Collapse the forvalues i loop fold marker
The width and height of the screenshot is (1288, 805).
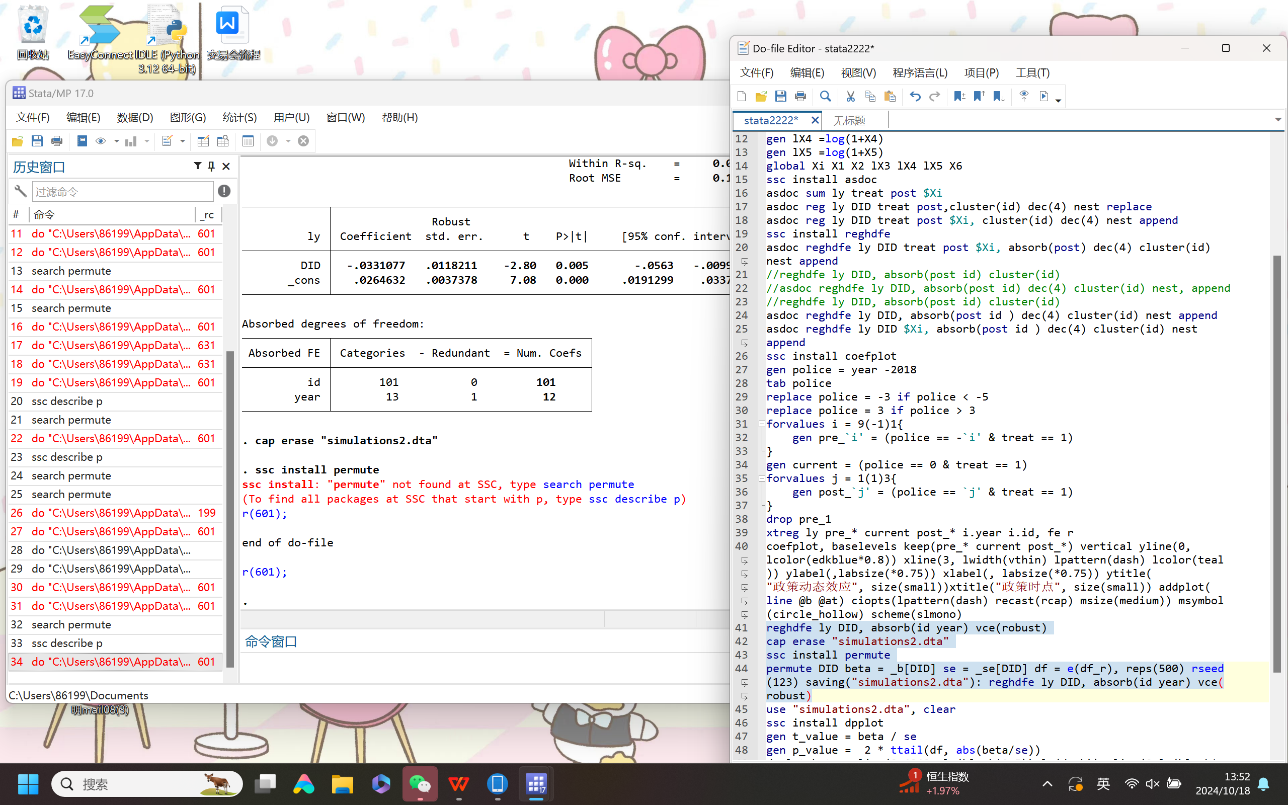click(x=762, y=424)
